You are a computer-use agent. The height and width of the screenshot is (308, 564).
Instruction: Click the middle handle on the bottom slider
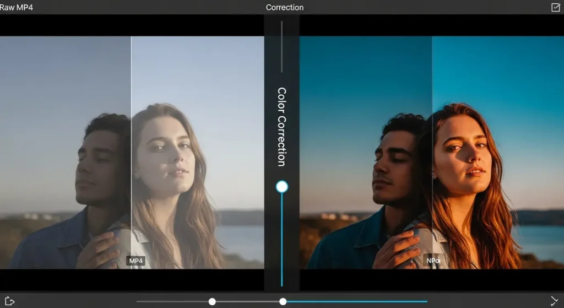click(x=283, y=301)
